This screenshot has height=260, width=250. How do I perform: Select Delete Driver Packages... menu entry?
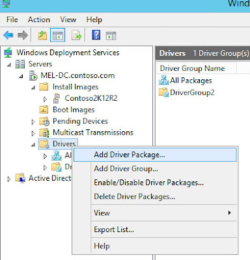[x=155, y=196]
